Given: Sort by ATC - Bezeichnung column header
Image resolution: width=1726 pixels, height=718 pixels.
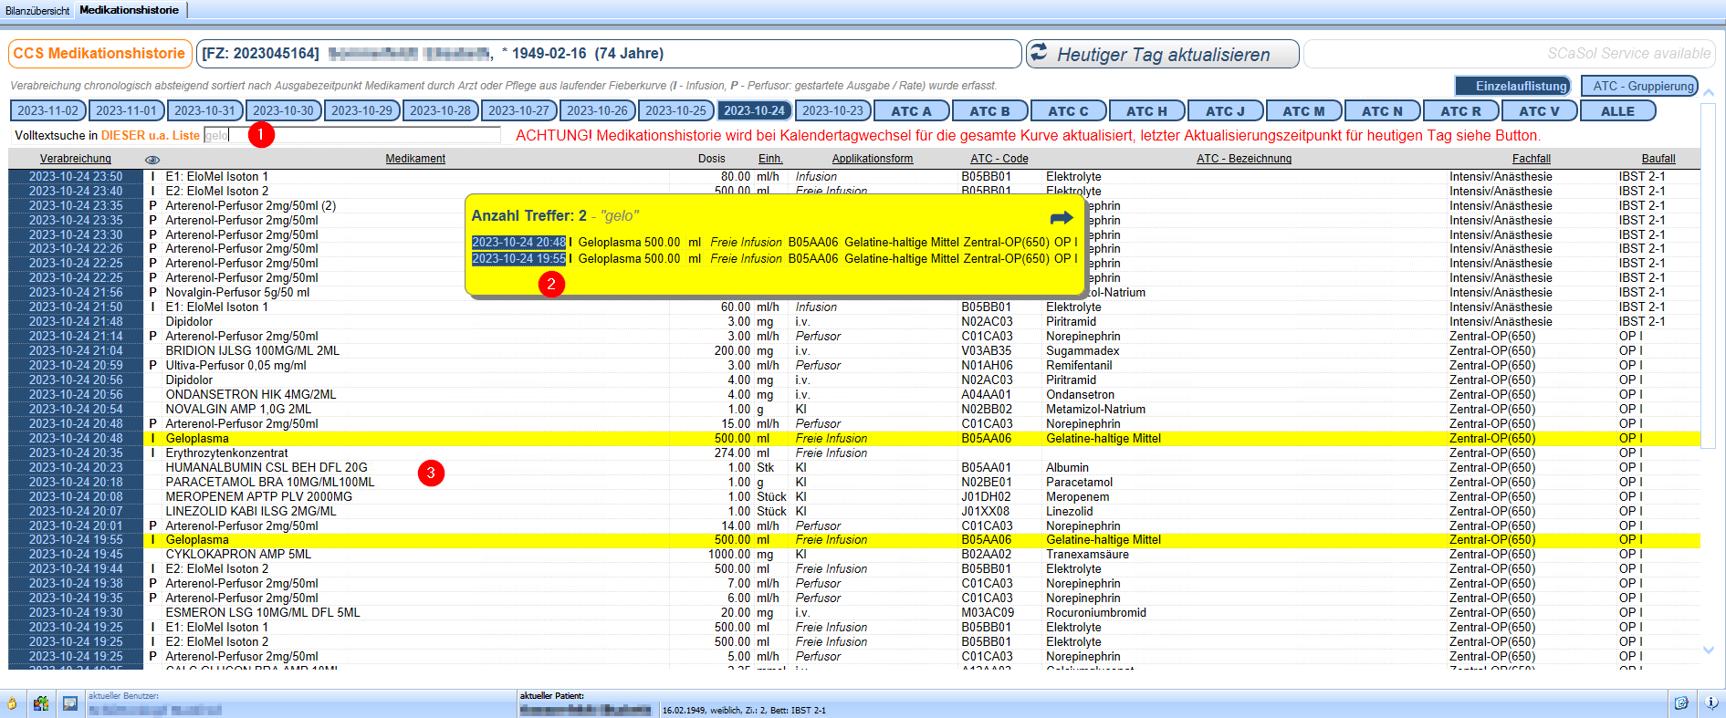Looking at the screenshot, I should pos(1244,159).
